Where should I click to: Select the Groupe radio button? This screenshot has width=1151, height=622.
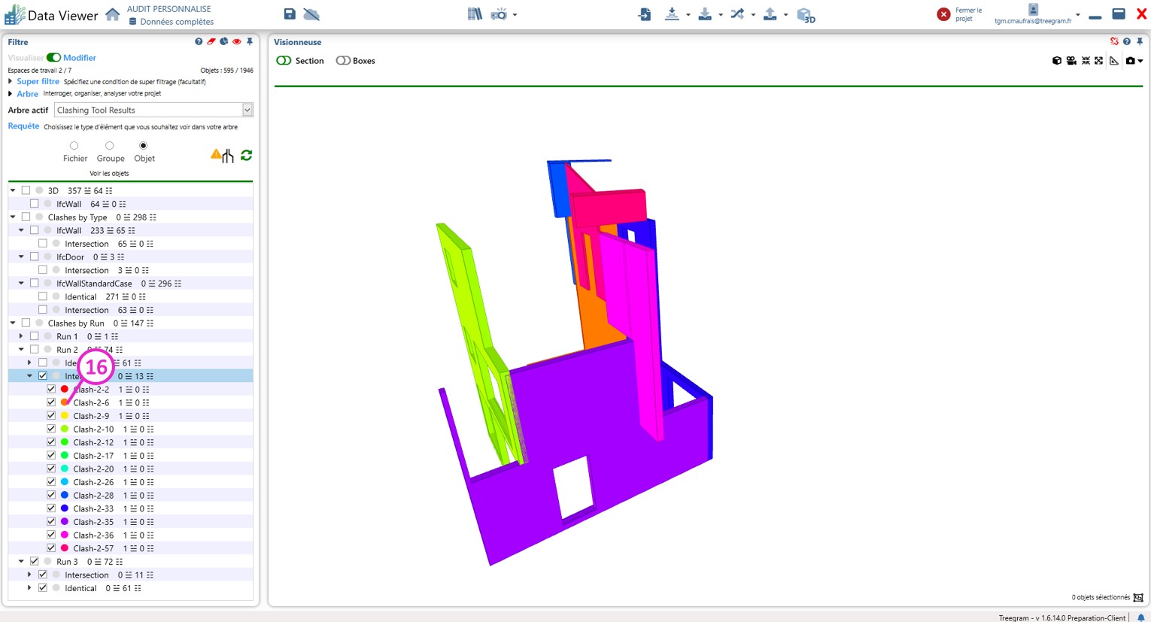(110, 146)
